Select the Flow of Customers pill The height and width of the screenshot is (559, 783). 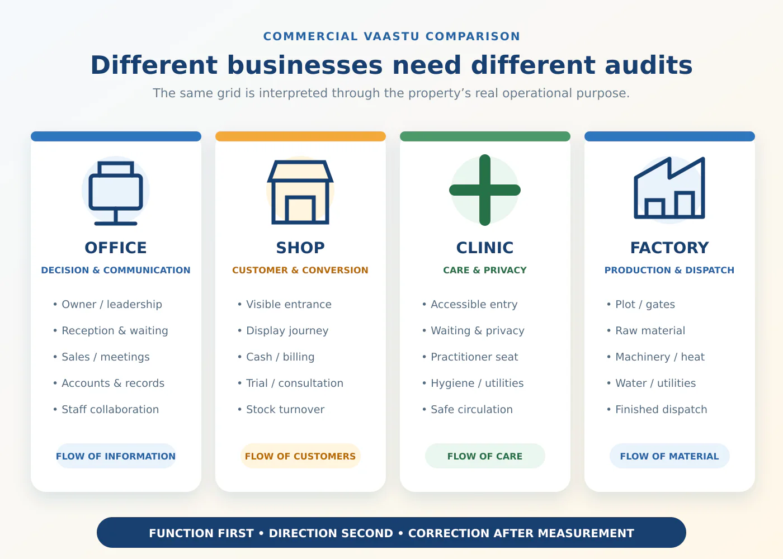pos(300,456)
